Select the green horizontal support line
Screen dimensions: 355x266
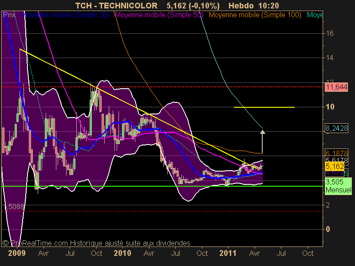(x=162, y=186)
